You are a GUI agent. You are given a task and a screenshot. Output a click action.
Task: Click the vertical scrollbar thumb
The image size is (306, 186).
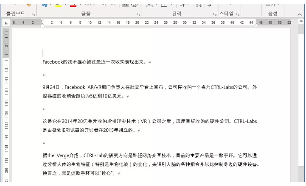coord(301,100)
